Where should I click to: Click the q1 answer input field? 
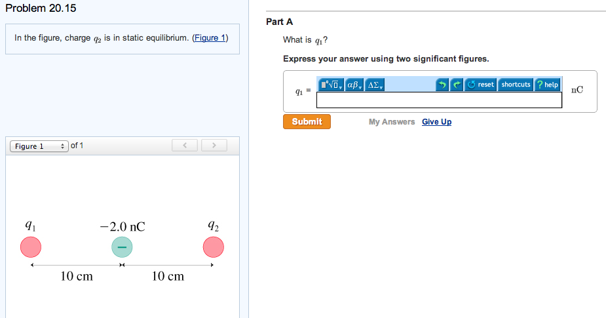coord(439,100)
